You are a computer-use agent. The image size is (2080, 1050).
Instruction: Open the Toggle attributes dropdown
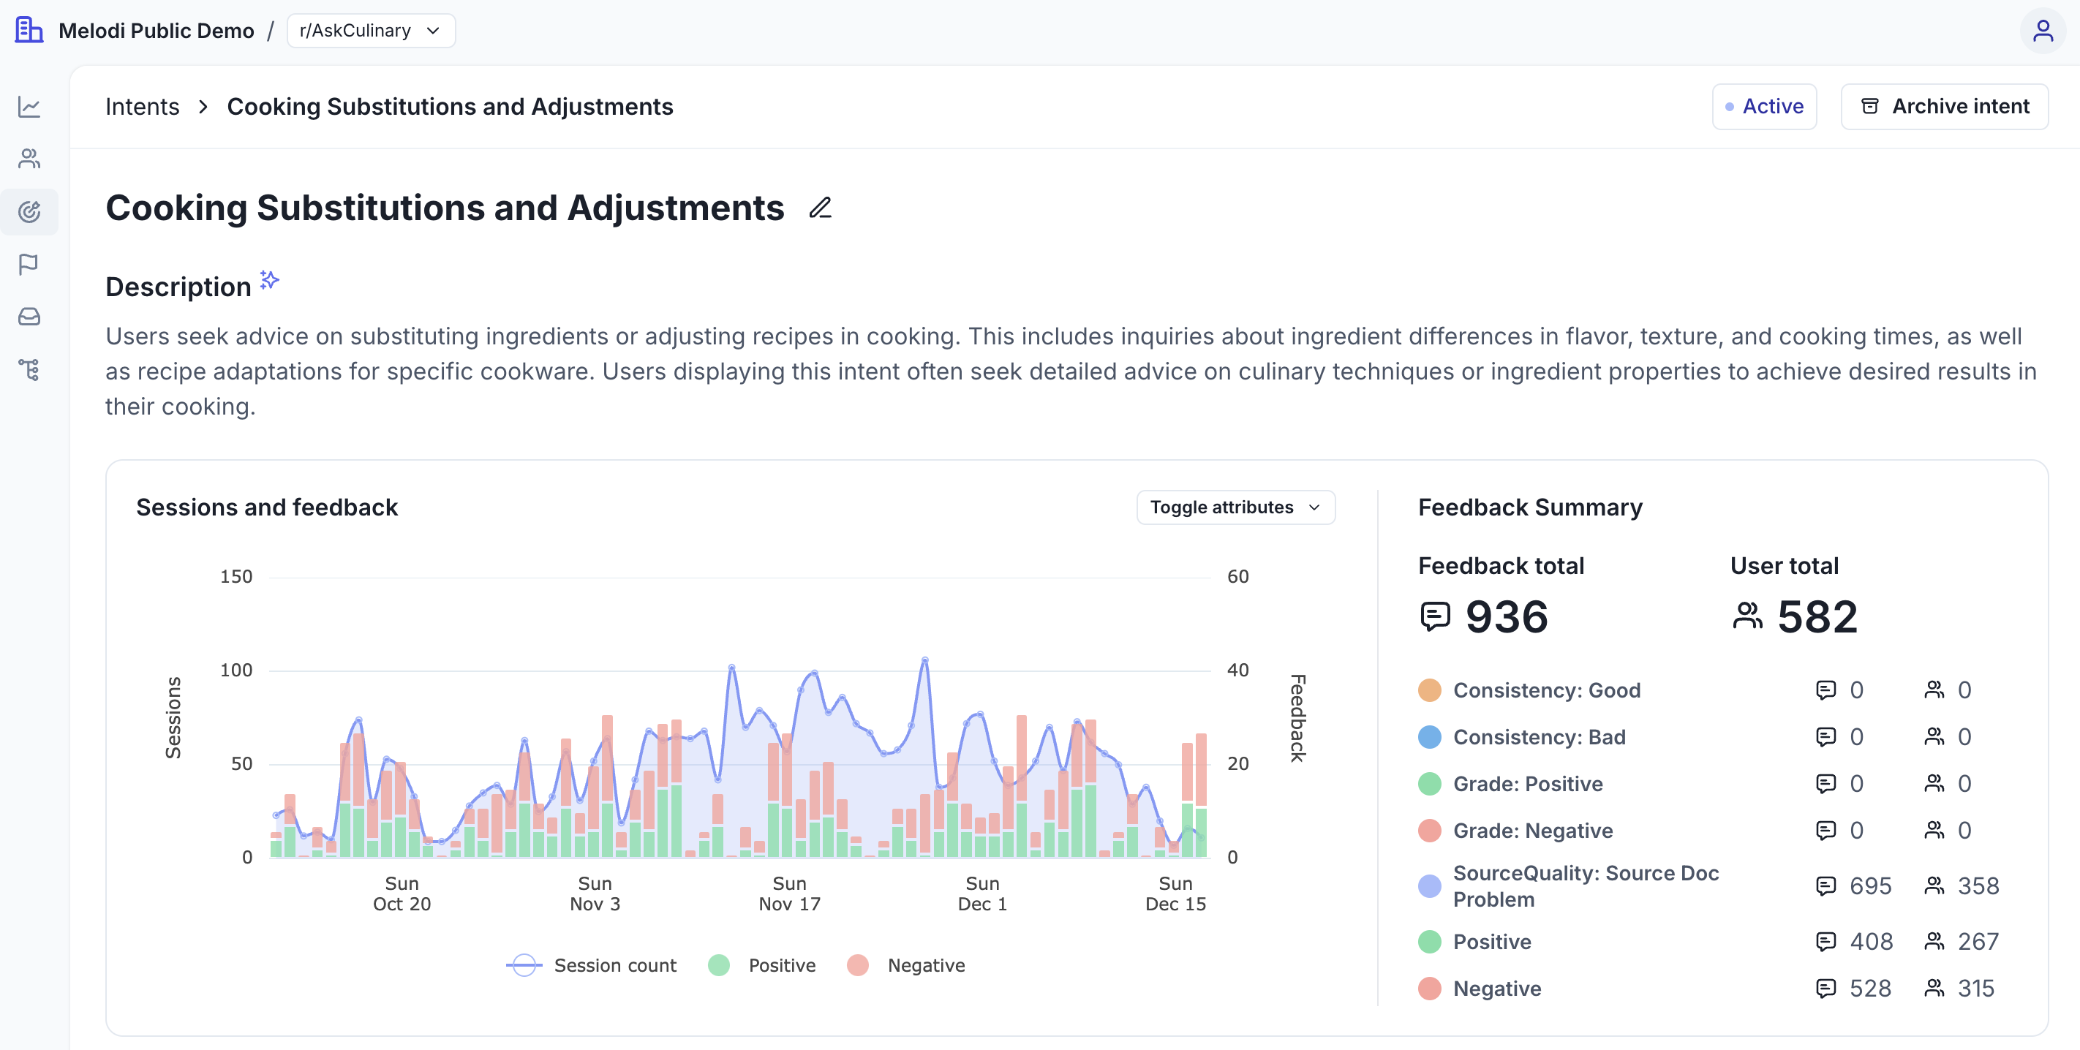point(1235,507)
